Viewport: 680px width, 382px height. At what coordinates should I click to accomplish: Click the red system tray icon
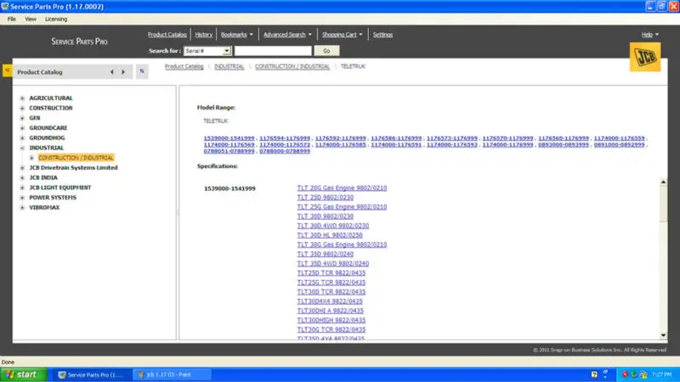click(x=625, y=374)
